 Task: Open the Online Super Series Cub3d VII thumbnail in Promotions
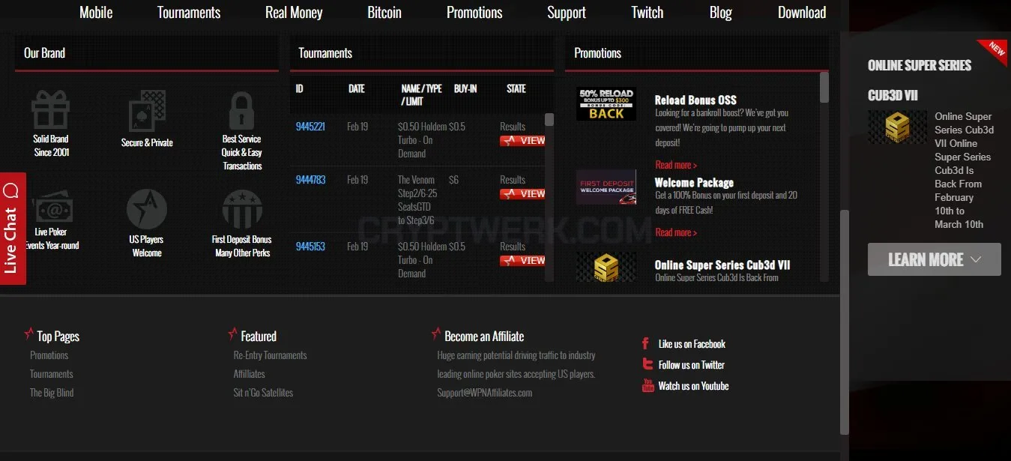point(606,267)
